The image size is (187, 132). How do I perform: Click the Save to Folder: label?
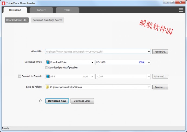click(34, 87)
